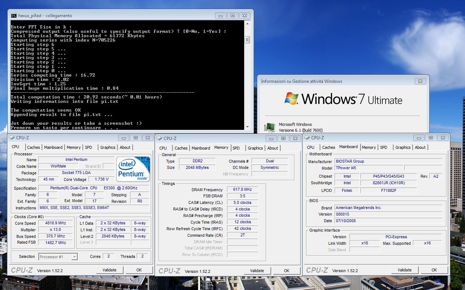Click the Rated FSB value 1482.7 MHz

(x=56, y=243)
